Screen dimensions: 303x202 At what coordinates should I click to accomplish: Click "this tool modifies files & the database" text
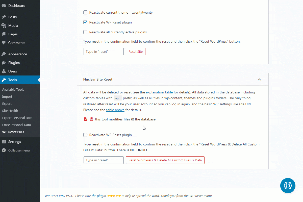pyautogui.click(x=126, y=119)
